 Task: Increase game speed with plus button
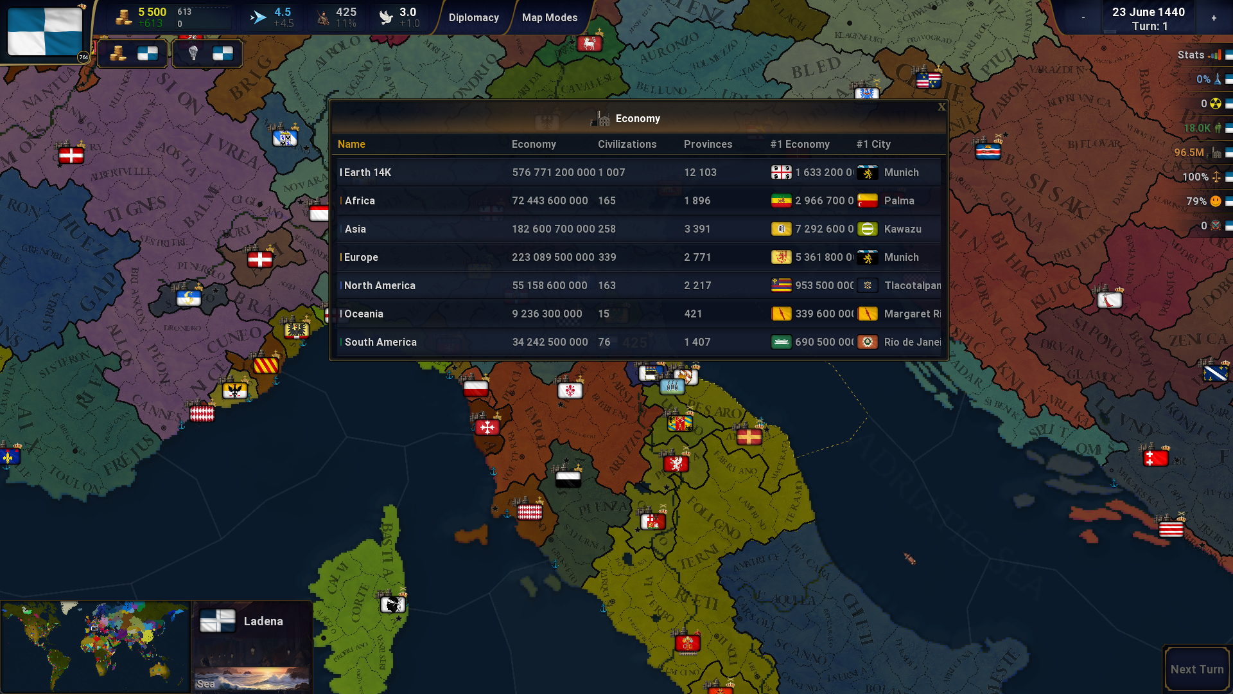click(x=1214, y=17)
